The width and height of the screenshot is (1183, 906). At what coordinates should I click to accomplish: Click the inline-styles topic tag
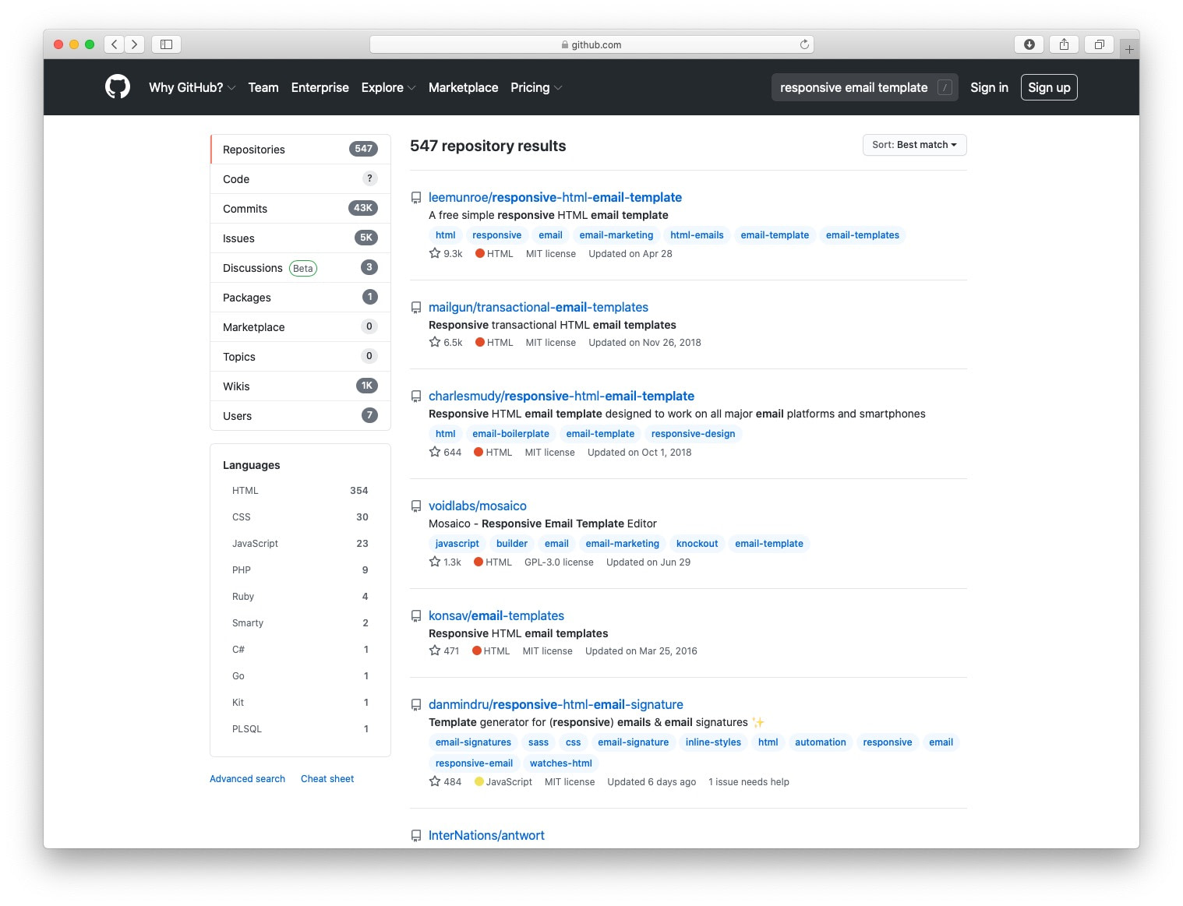point(713,742)
